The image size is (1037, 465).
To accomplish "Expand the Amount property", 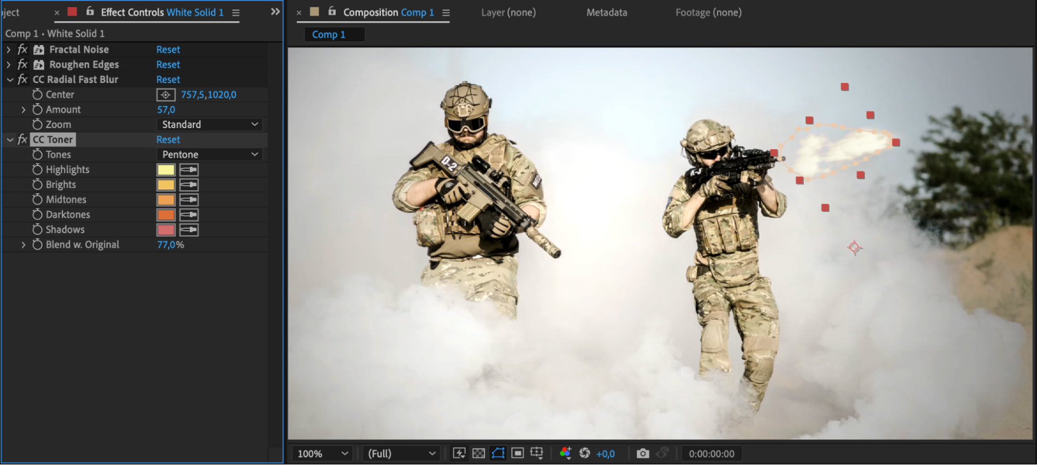I will tap(23, 110).
